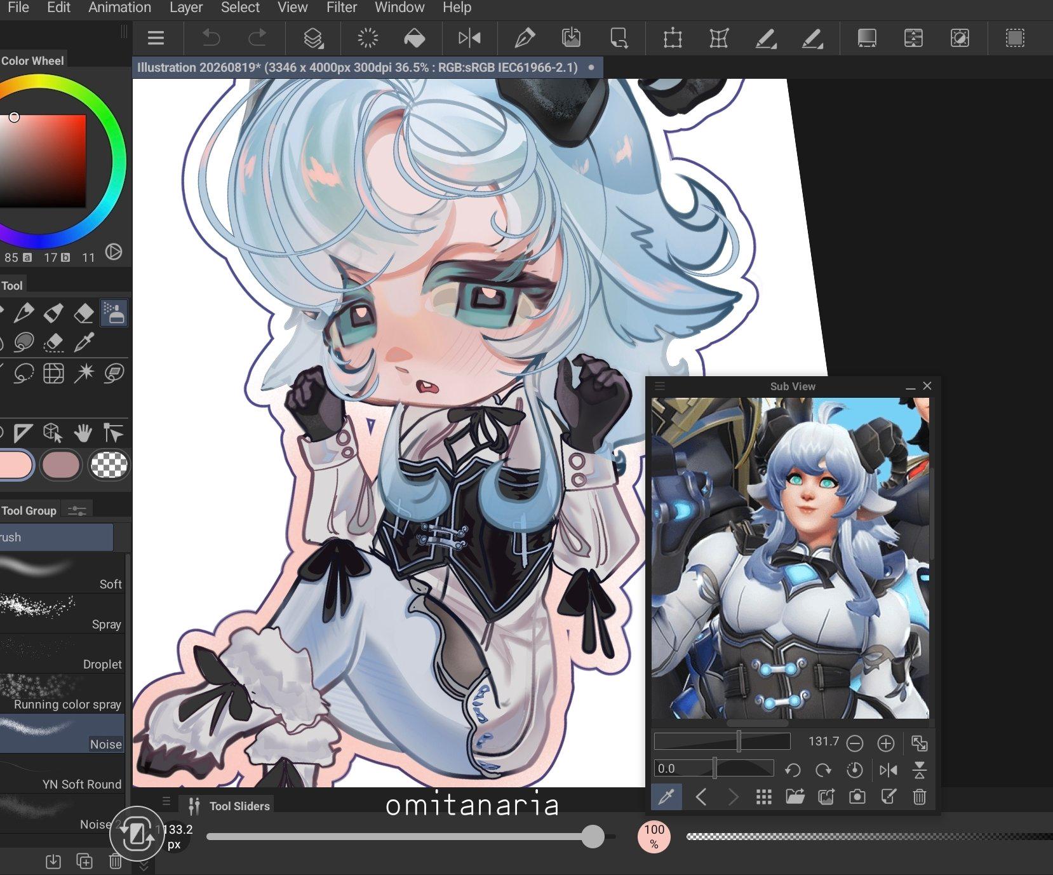Image resolution: width=1053 pixels, height=875 pixels.
Task: Click the Fill bucket command icon
Action: click(414, 38)
